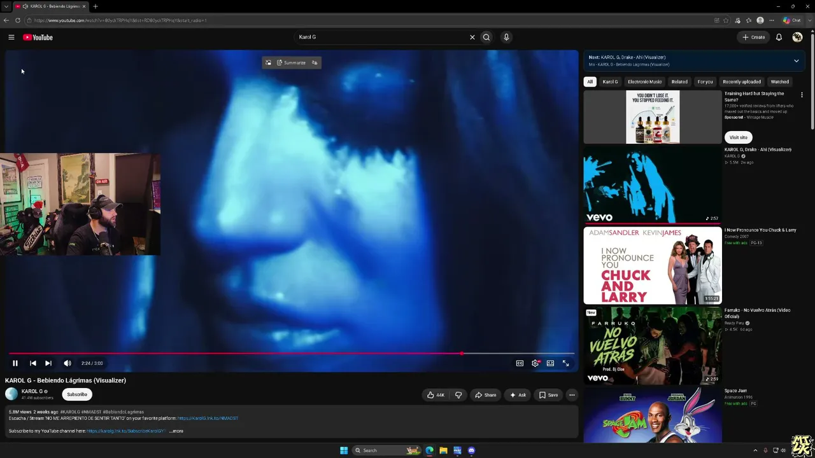
Task: Open the Farruko No Vuelvo Atrás title
Action: pyautogui.click(x=757, y=313)
